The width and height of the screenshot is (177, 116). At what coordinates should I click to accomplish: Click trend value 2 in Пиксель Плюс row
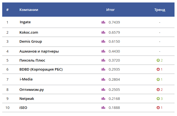162,60
